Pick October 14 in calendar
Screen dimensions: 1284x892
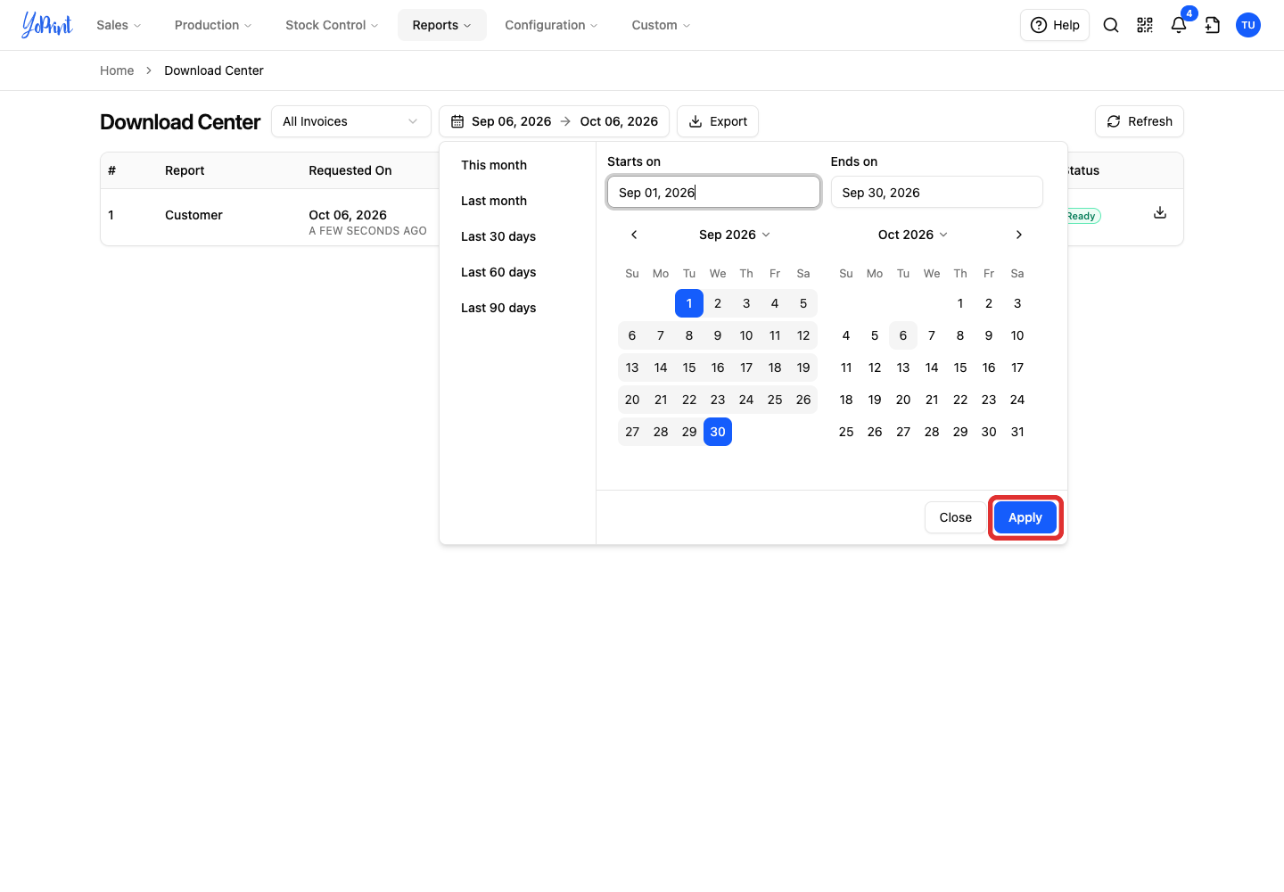point(932,368)
